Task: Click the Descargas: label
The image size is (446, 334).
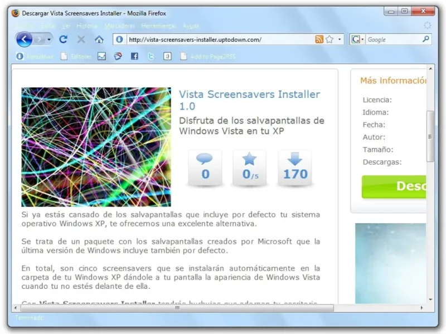Action: [382, 162]
